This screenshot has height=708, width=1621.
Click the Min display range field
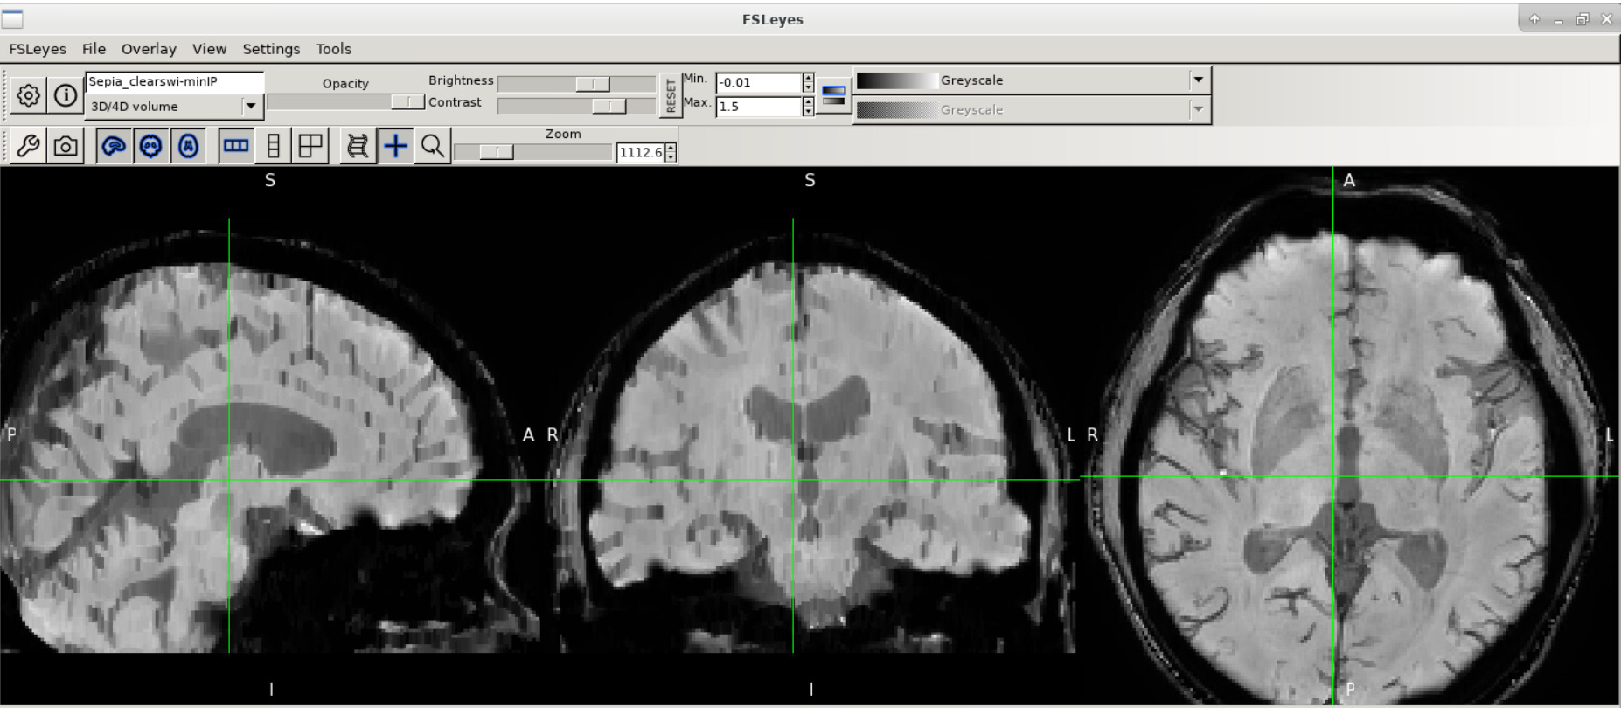point(758,82)
